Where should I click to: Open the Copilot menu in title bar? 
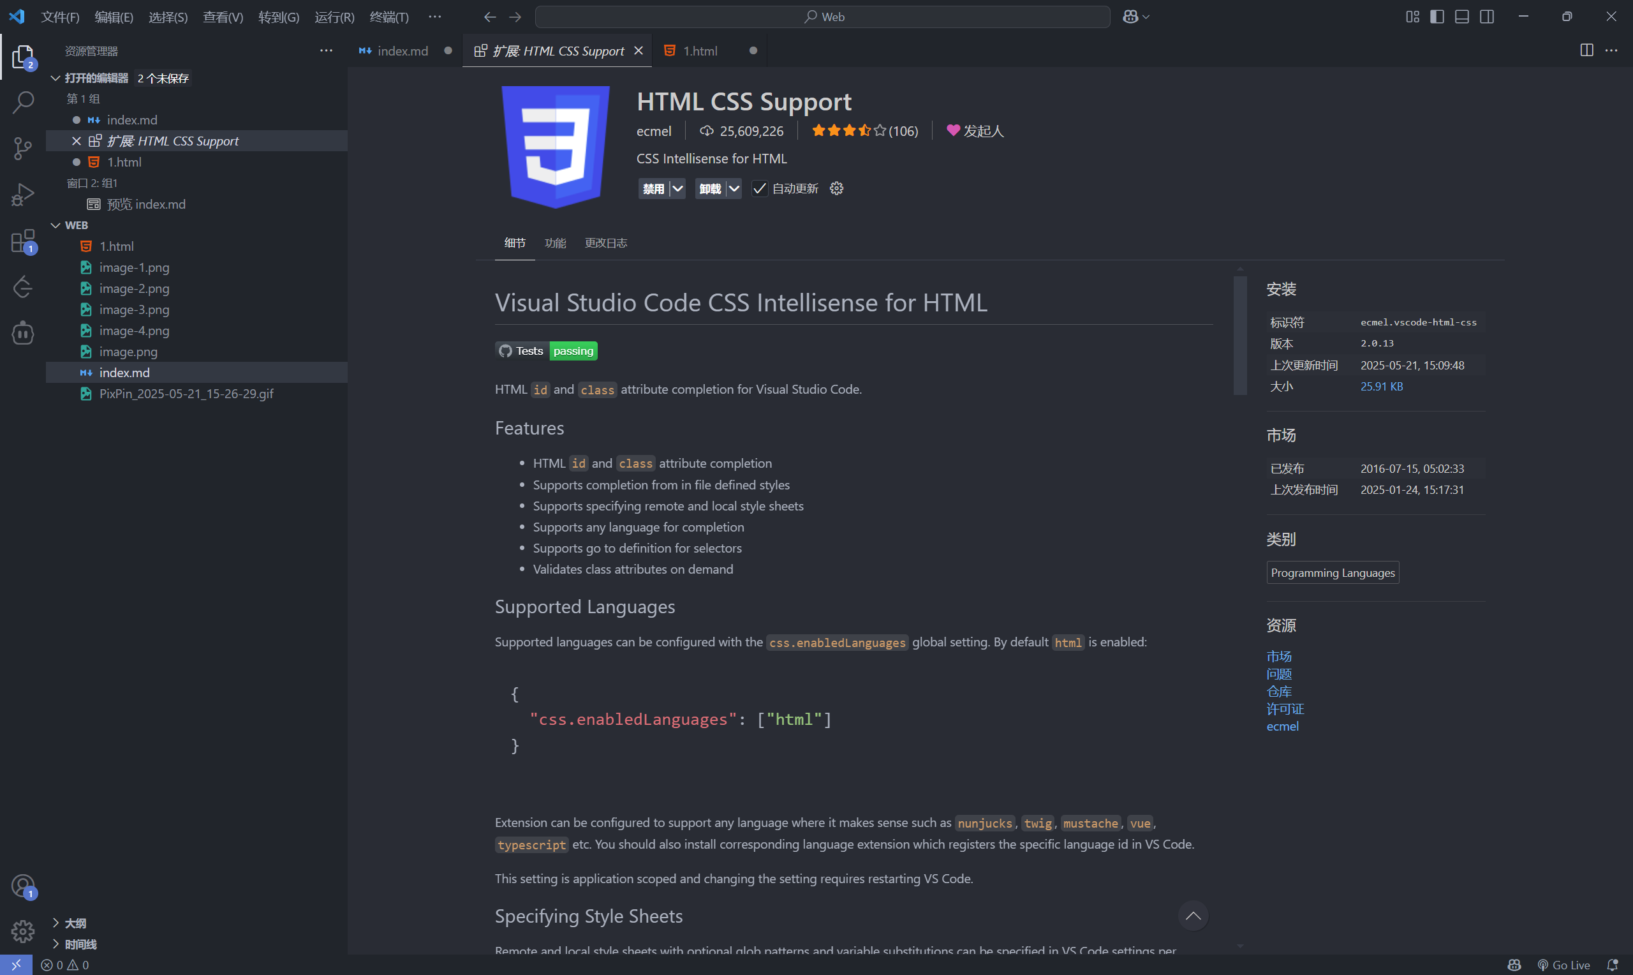pyautogui.click(x=1136, y=17)
